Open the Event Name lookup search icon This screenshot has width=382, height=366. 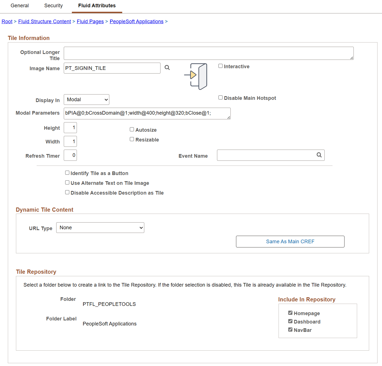(319, 155)
